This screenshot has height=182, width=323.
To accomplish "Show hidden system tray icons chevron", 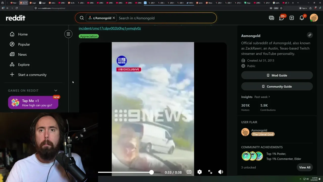I will coord(300,179).
